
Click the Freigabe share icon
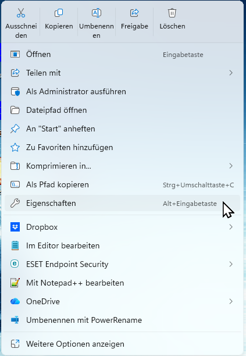pos(134,13)
